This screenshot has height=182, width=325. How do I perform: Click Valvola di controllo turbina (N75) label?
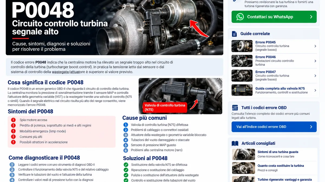[165, 107]
